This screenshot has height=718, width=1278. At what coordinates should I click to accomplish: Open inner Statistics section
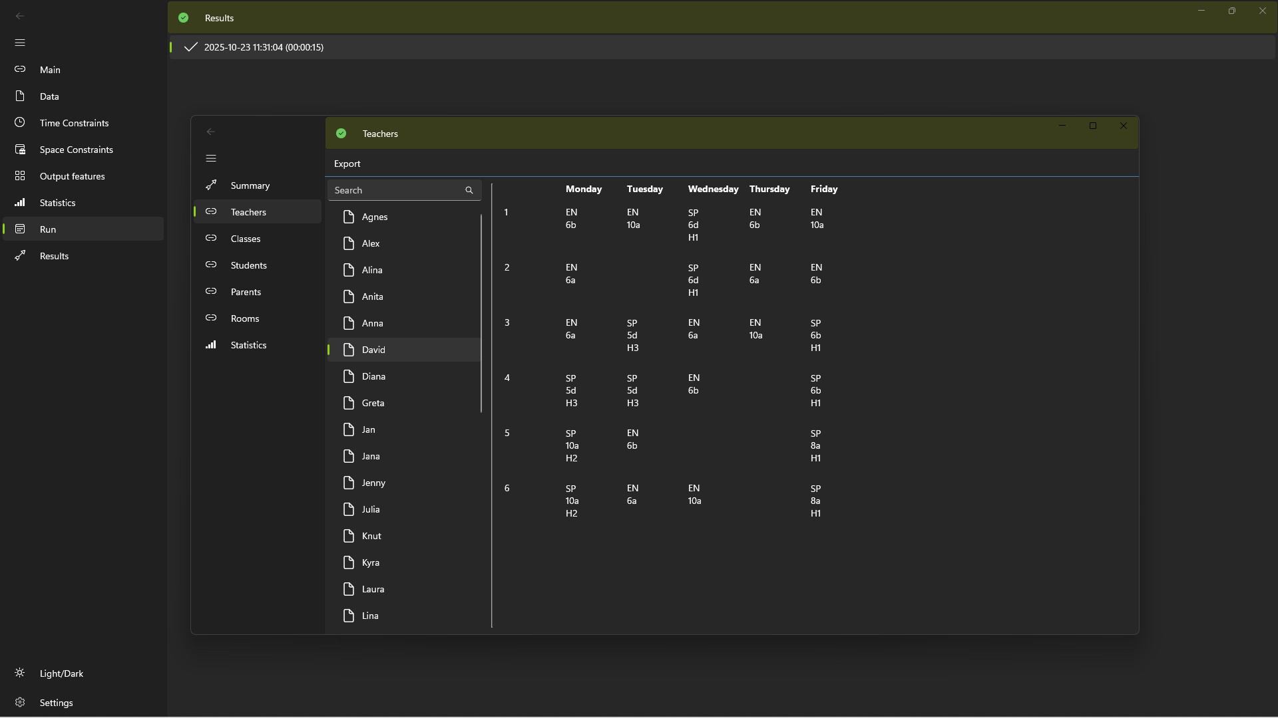pos(248,345)
